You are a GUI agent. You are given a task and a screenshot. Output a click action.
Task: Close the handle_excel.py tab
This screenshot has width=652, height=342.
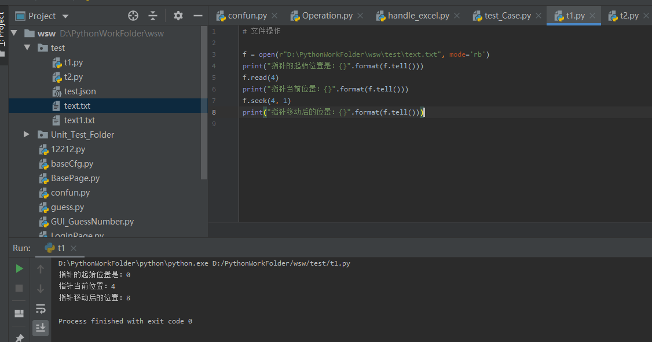pyautogui.click(x=457, y=16)
